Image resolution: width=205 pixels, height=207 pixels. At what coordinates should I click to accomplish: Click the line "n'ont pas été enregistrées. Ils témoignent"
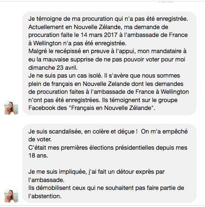pyautogui.click(x=103, y=100)
